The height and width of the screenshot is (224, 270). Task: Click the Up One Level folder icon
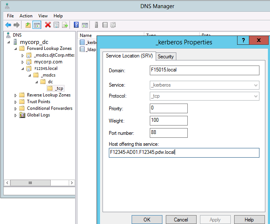pyautogui.click(x=28, y=25)
